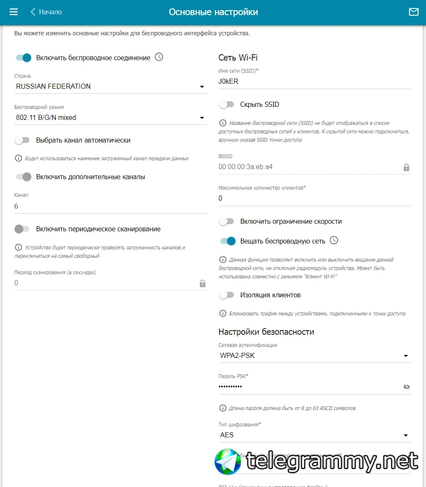Enable Выбрать канал автоматически switch
This screenshot has height=487, width=426.
[22, 140]
